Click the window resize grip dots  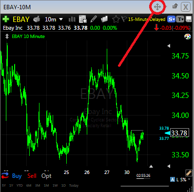190,190
